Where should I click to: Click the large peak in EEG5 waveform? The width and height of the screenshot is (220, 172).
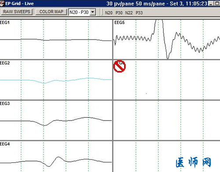(x=159, y=21)
